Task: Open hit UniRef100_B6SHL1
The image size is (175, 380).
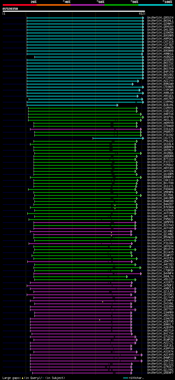Action: click(160, 21)
